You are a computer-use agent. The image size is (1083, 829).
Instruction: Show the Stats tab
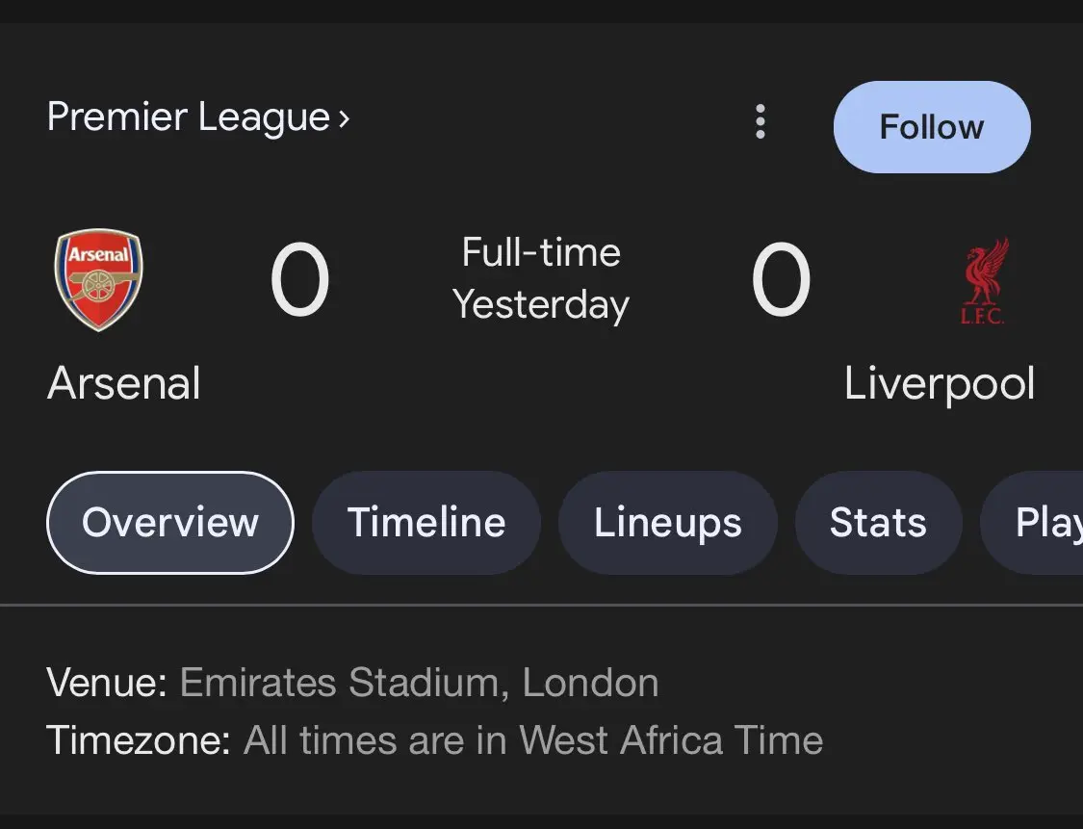tap(878, 523)
